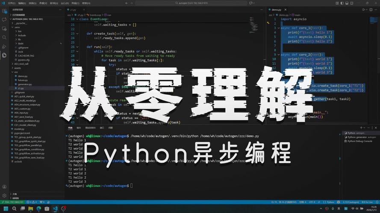Open the Accounts icon in activity bar
The image size is (380, 213).
pos(4,187)
